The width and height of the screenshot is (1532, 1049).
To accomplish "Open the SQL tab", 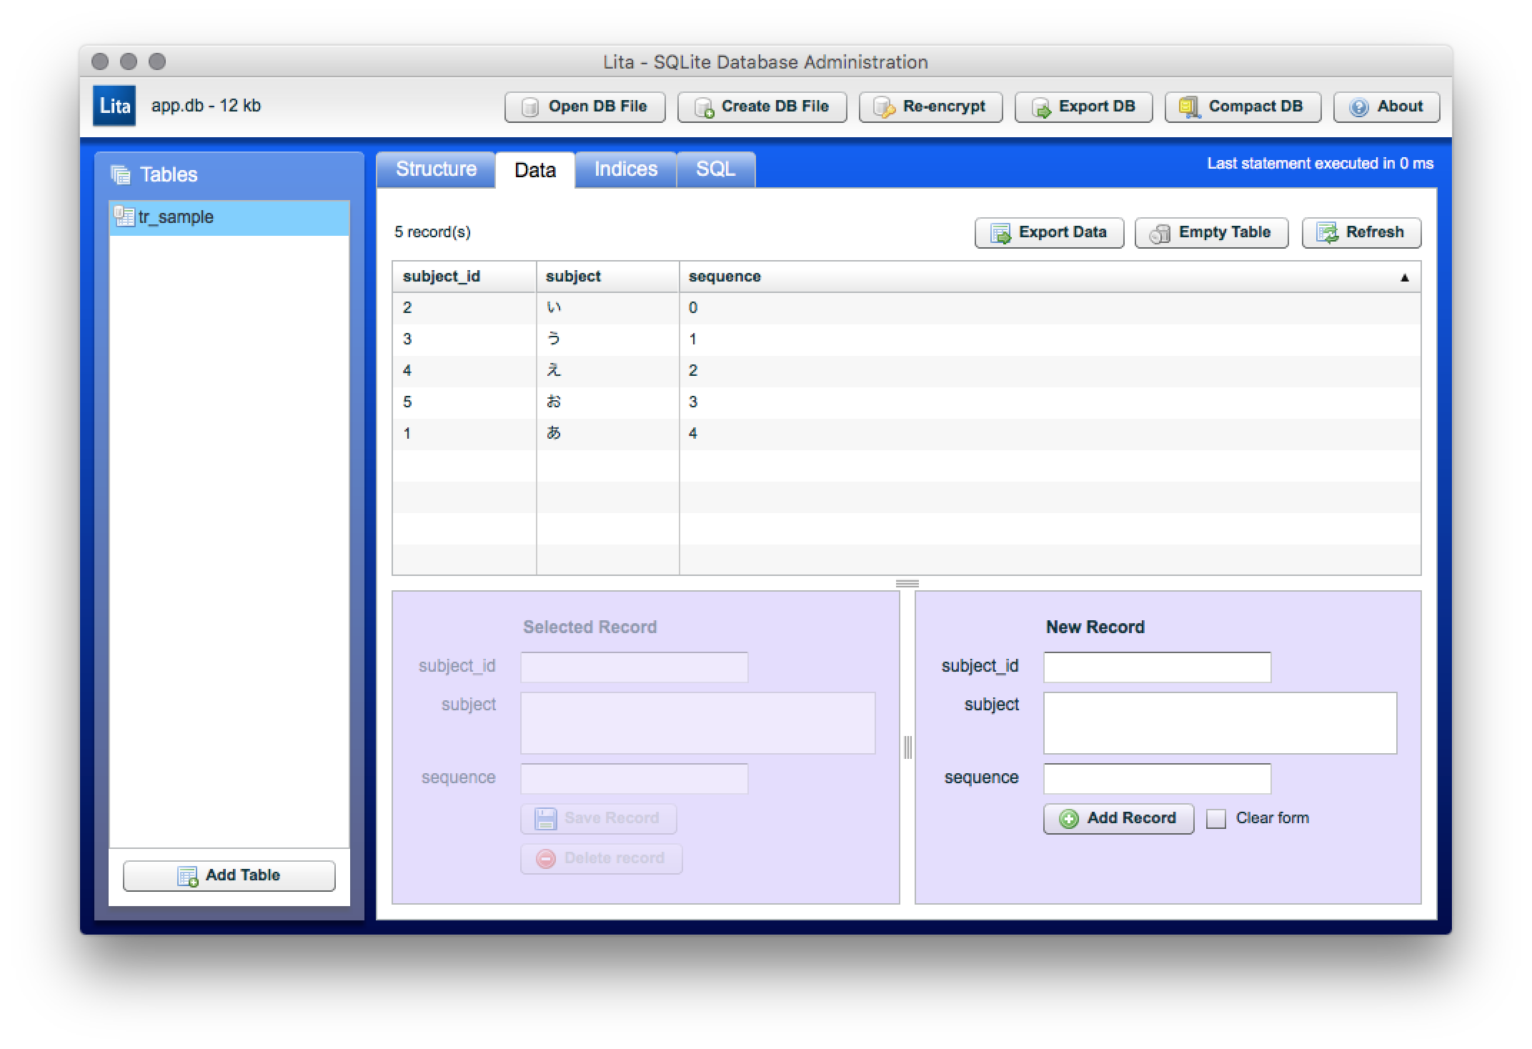I will point(715,169).
